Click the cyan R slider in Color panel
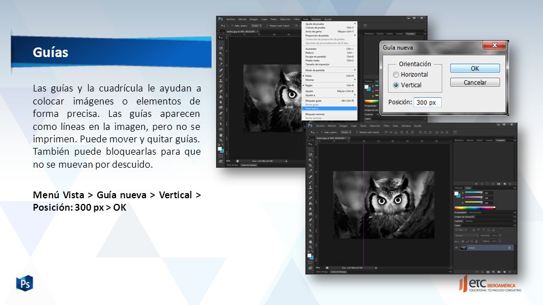 pyautogui.click(x=474, y=192)
